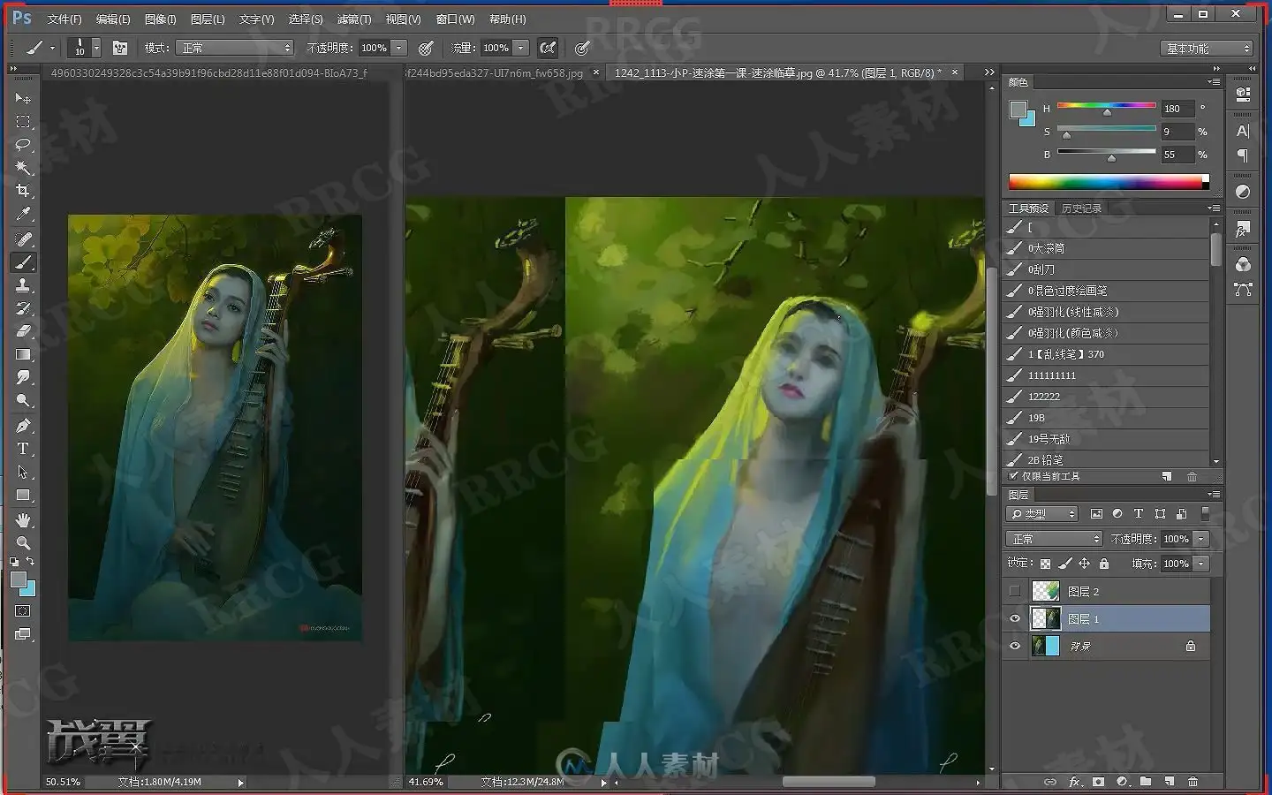Toggle lock image pixels brush icon
Viewport: 1272px width, 795px height.
[1064, 564]
